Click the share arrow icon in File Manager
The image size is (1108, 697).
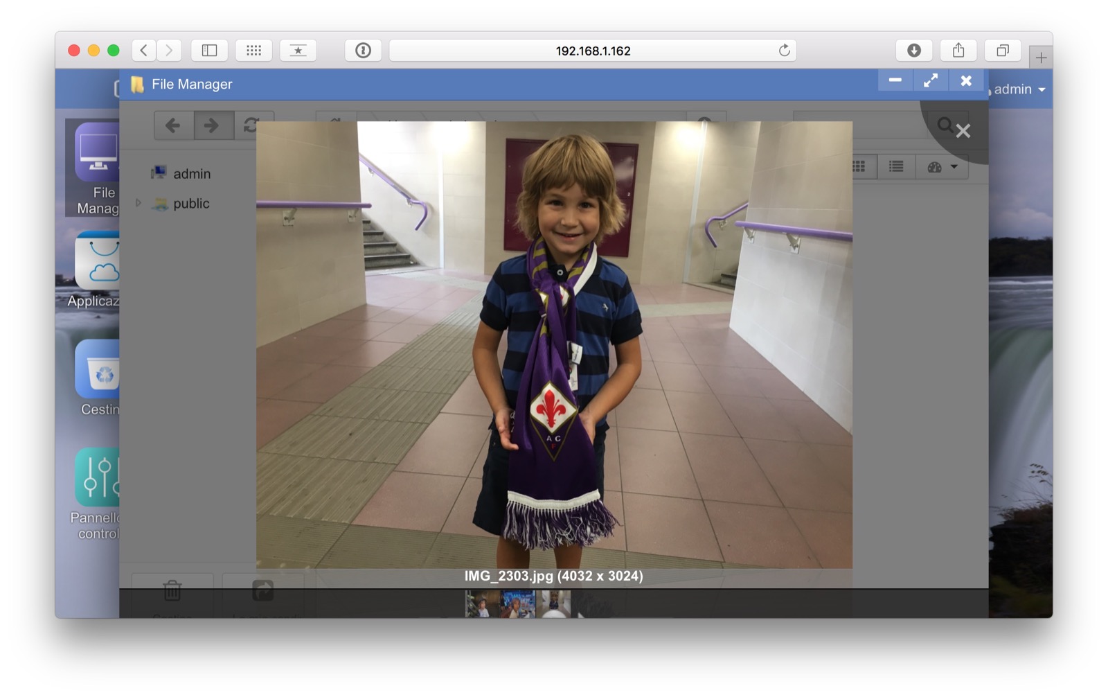pos(262,591)
